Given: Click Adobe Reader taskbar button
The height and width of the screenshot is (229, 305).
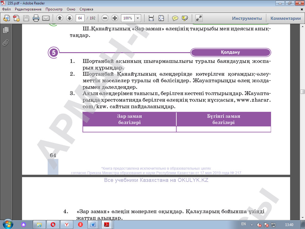Looking at the screenshot, I should click(107, 225).
